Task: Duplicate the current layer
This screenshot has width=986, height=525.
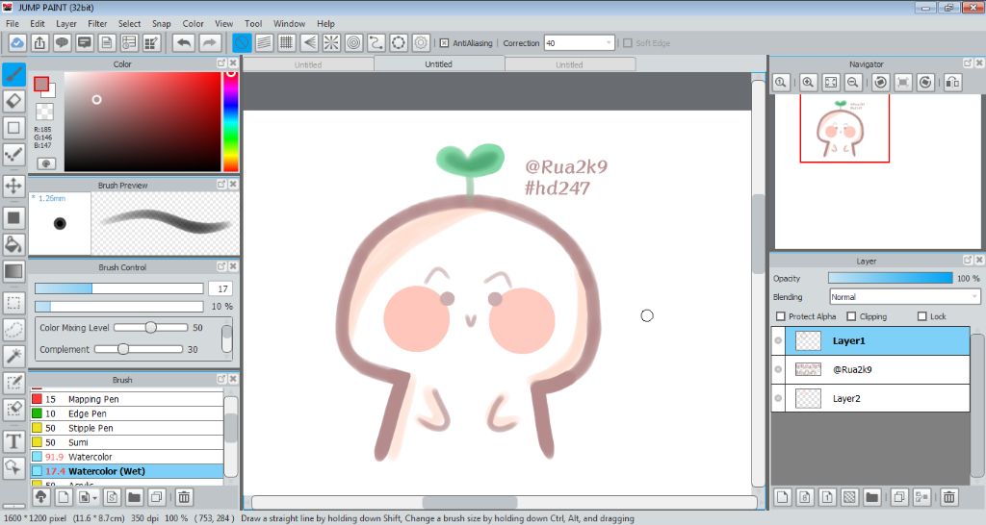Action: pyautogui.click(x=899, y=497)
